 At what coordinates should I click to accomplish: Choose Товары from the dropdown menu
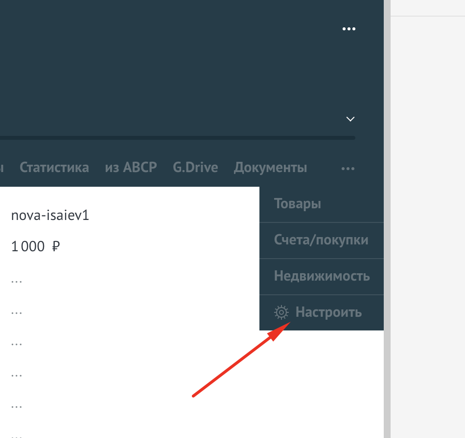point(298,204)
